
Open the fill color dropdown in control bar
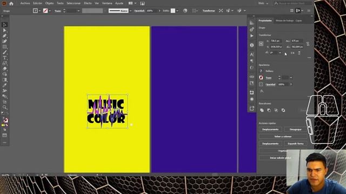click(39, 11)
